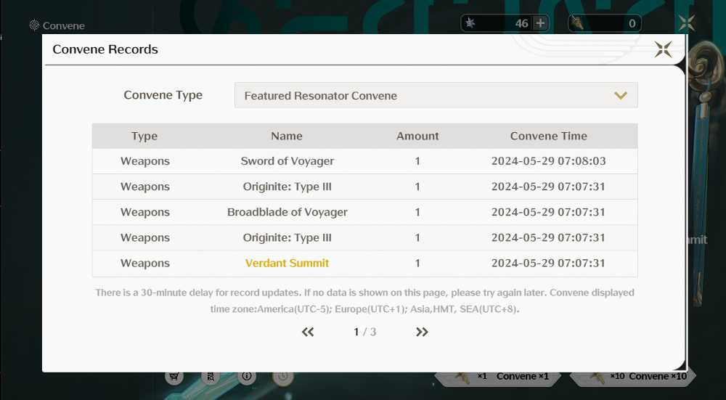Click the Convene label at top-left

(x=63, y=25)
